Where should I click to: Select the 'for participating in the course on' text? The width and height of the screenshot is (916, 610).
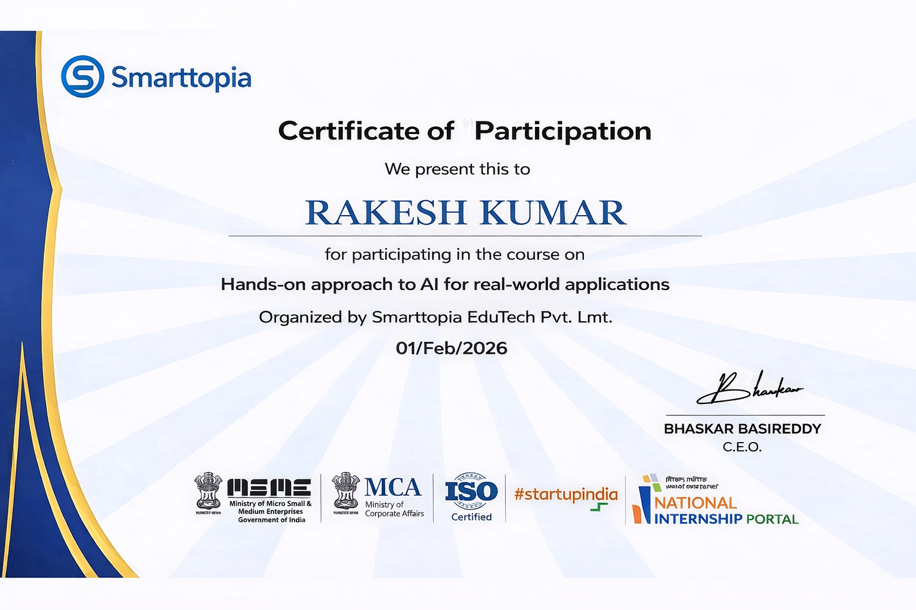click(x=454, y=254)
